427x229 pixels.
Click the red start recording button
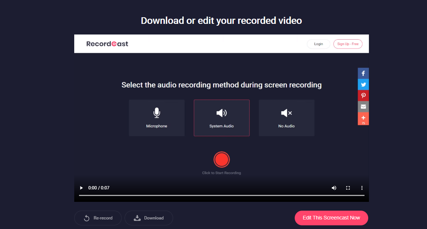click(x=222, y=160)
